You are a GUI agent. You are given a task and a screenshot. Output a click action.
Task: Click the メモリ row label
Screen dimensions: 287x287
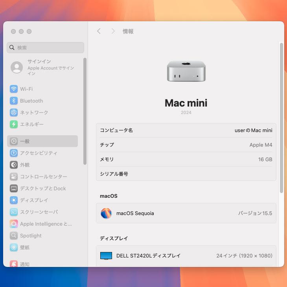pyautogui.click(x=107, y=160)
